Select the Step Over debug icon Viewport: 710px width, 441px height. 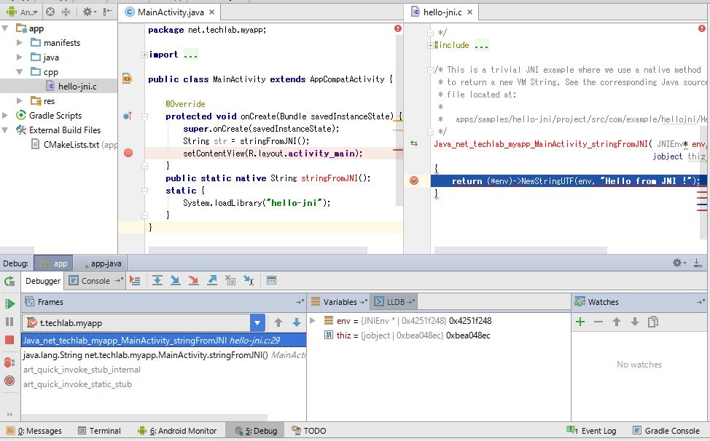[x=158, y=282]
